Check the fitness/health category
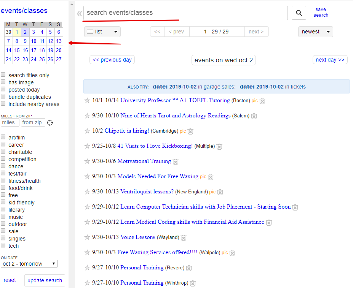Screen dimensions: 353x288 3,180
